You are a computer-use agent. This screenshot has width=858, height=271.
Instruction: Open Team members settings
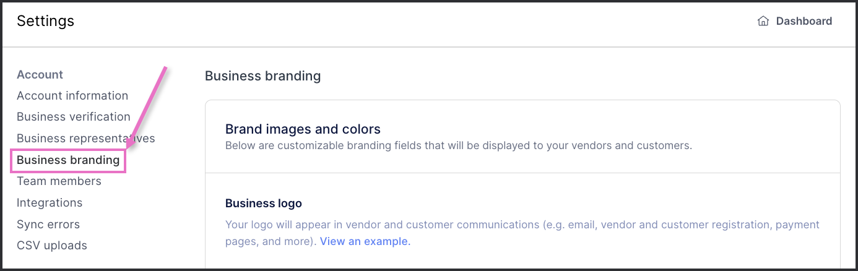59,181
